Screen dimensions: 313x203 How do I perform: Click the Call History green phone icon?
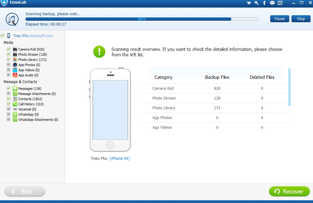click(15, 104)
